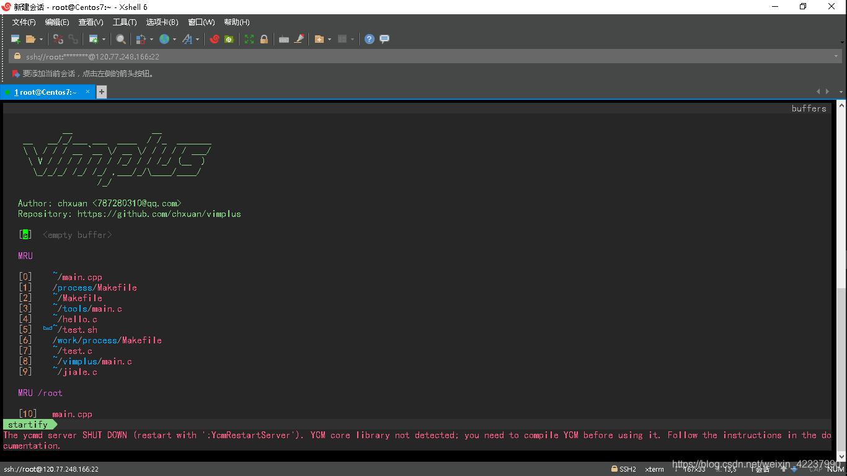Image resolution: width=847 pixels, height=476 pixels.
Task: Open the address bar history dropdown
Action: (x=836, y=56)
